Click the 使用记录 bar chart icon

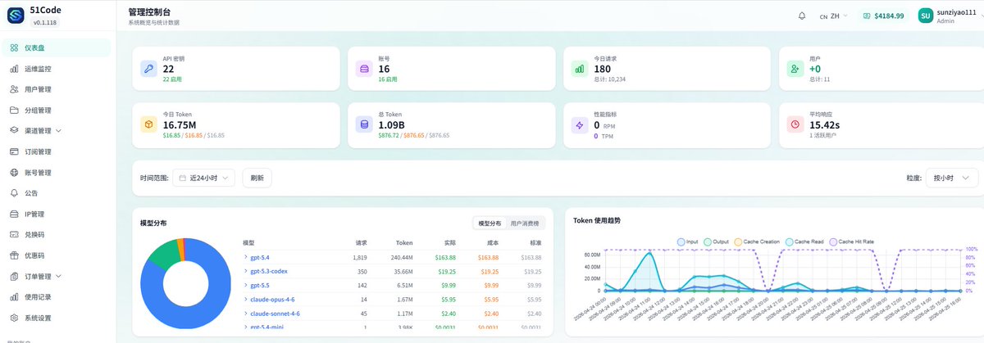click(14, 297)
